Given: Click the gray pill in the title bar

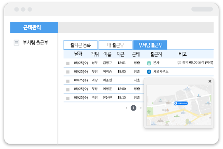Looking at the screenshot, I should [202, 9].
